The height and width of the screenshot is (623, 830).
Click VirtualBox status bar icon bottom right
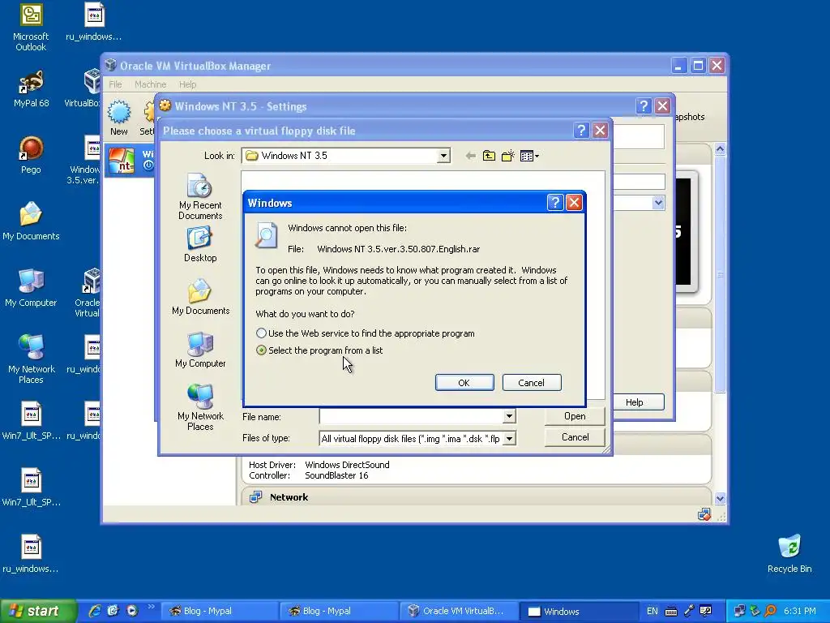coord(704,513)
